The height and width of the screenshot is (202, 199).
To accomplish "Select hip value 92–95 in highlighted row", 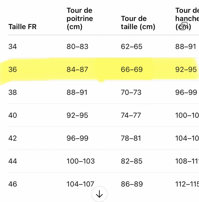I will [x=186, y=70].
